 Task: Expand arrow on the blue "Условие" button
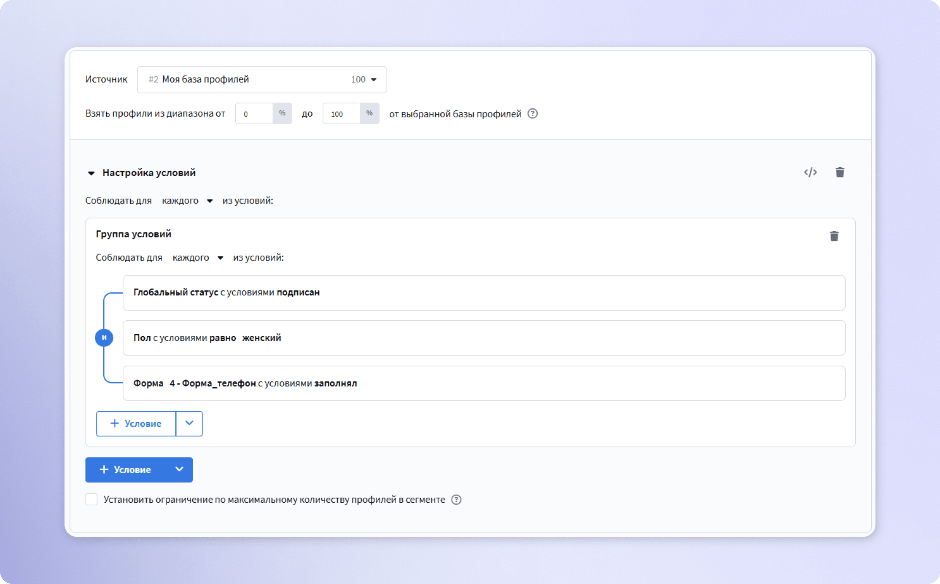179,470
